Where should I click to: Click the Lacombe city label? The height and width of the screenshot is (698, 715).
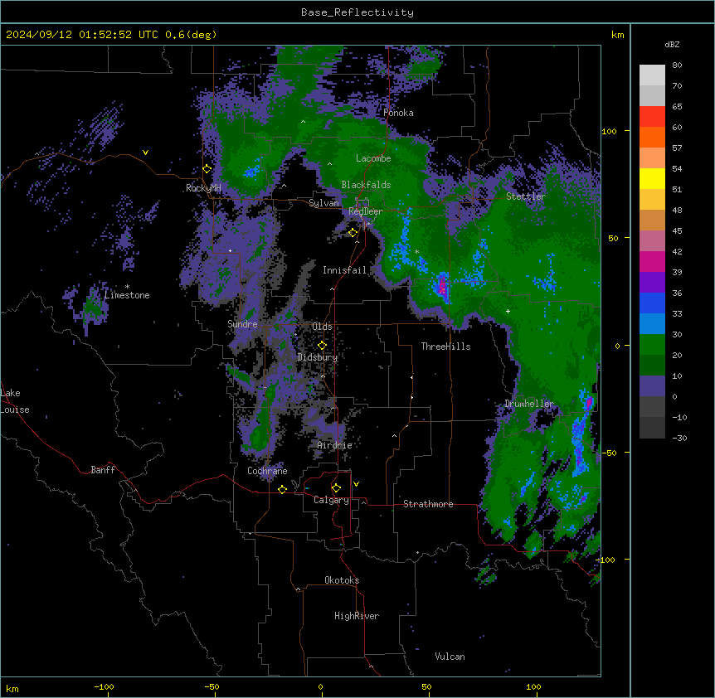click(373, 158)
